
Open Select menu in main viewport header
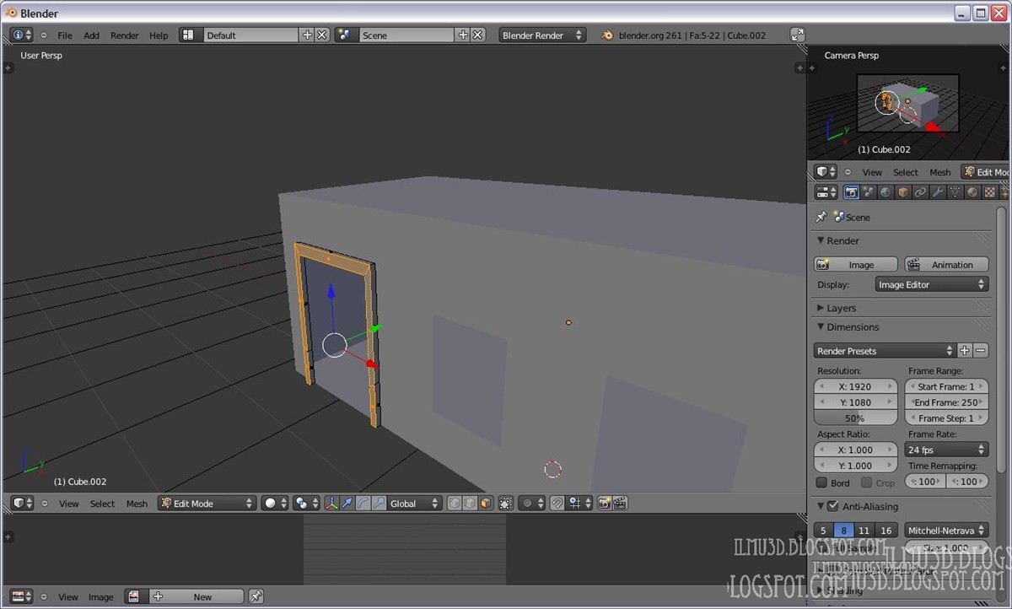(x=102, y=504)
